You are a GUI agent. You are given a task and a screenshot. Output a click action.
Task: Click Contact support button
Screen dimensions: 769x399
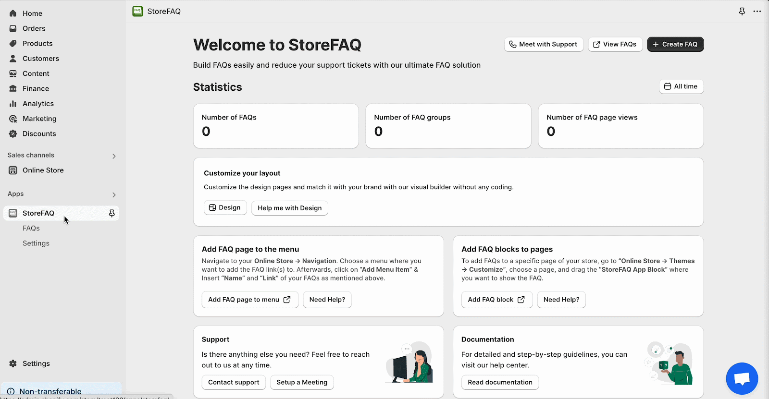coord(234,382)
